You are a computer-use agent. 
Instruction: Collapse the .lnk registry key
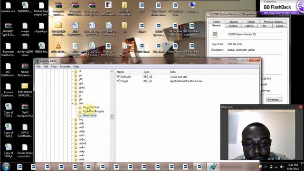click(72, 104)
